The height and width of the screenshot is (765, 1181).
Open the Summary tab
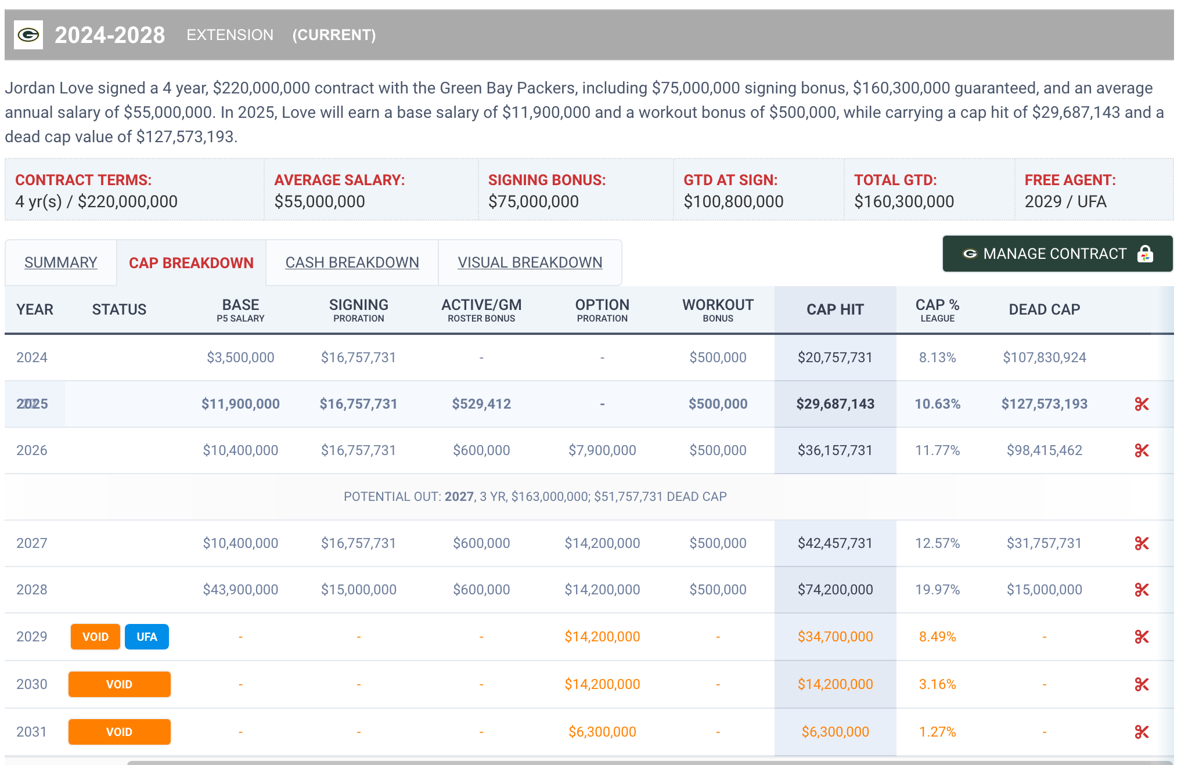coord(60,262)
